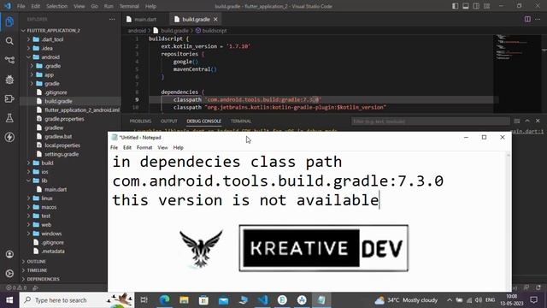The image size is (547, 308).
Task: Open Notepad Edit menu
Action: point(127,148)
